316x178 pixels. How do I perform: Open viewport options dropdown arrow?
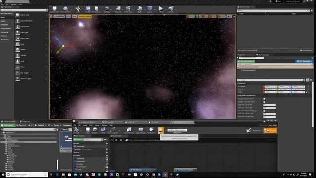[x=51, y=16]
